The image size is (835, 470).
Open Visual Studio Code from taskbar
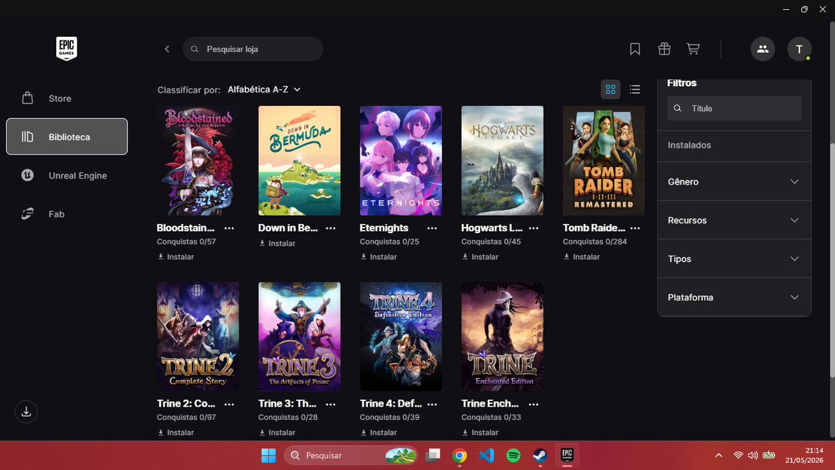(x=486, y=455)
